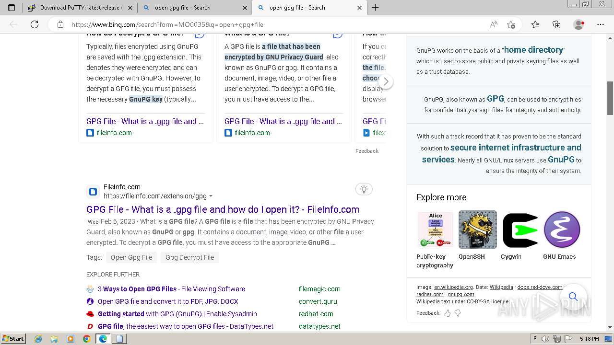614x345 pixels.
Task: Open the tab actions menu icon
Action: (12, 8)
